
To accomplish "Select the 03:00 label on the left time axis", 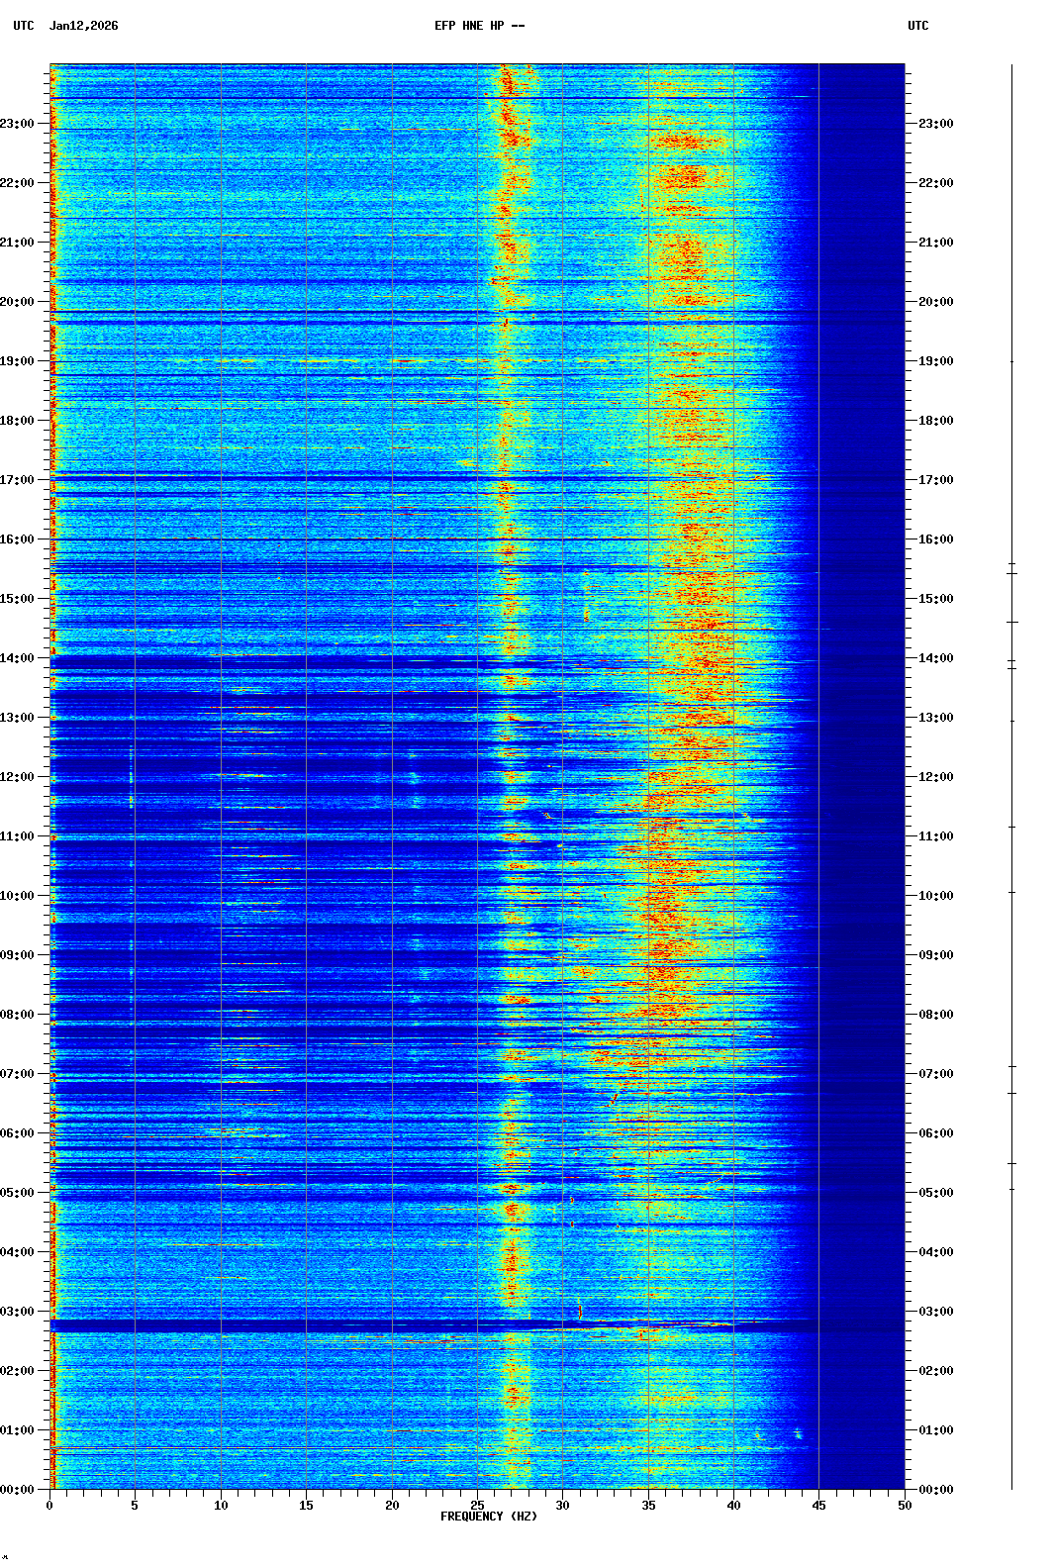I will pos(17,1312).
